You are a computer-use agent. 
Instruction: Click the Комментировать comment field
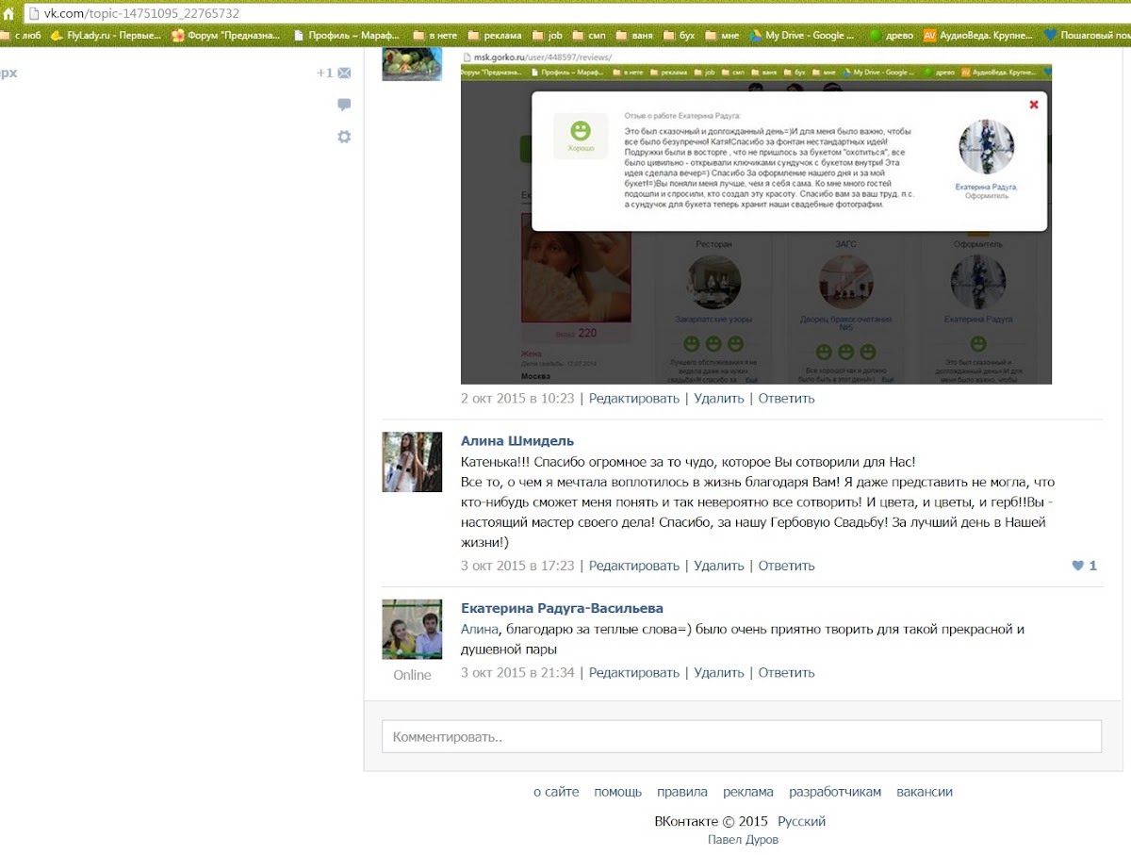point(742,736)
